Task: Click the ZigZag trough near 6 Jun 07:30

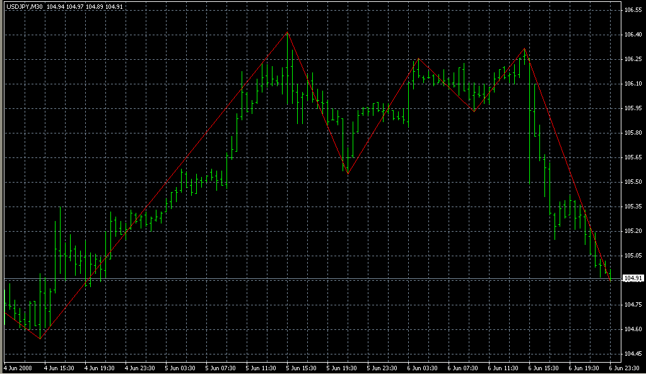Action: 474,111
